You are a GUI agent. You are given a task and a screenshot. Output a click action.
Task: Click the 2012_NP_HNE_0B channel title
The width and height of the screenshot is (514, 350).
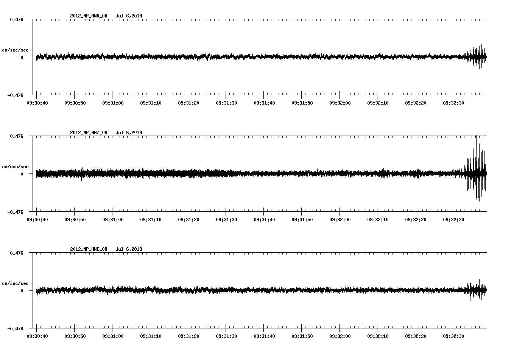[x=89, y=249]
